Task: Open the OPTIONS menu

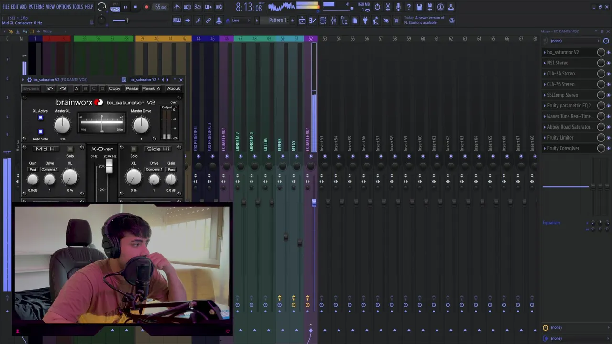Action: tap(64, 7)
